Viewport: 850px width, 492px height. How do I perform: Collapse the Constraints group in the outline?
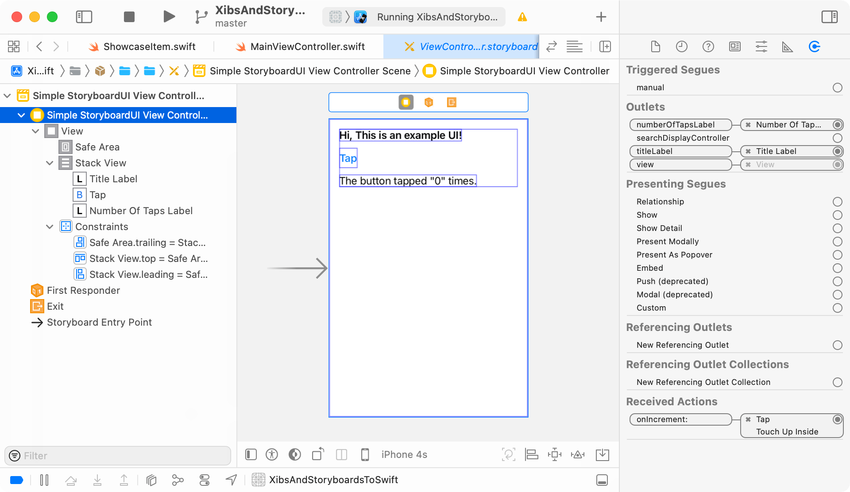pos(50,227)
